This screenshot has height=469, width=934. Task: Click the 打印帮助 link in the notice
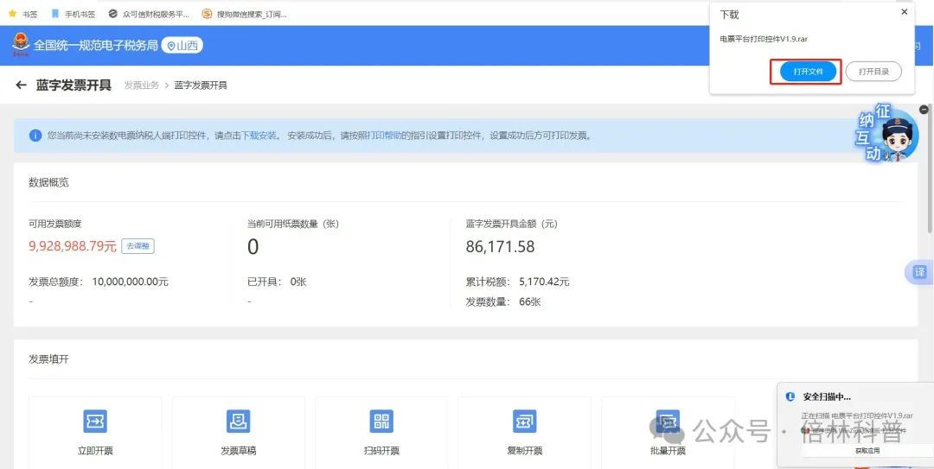point(383,135)
